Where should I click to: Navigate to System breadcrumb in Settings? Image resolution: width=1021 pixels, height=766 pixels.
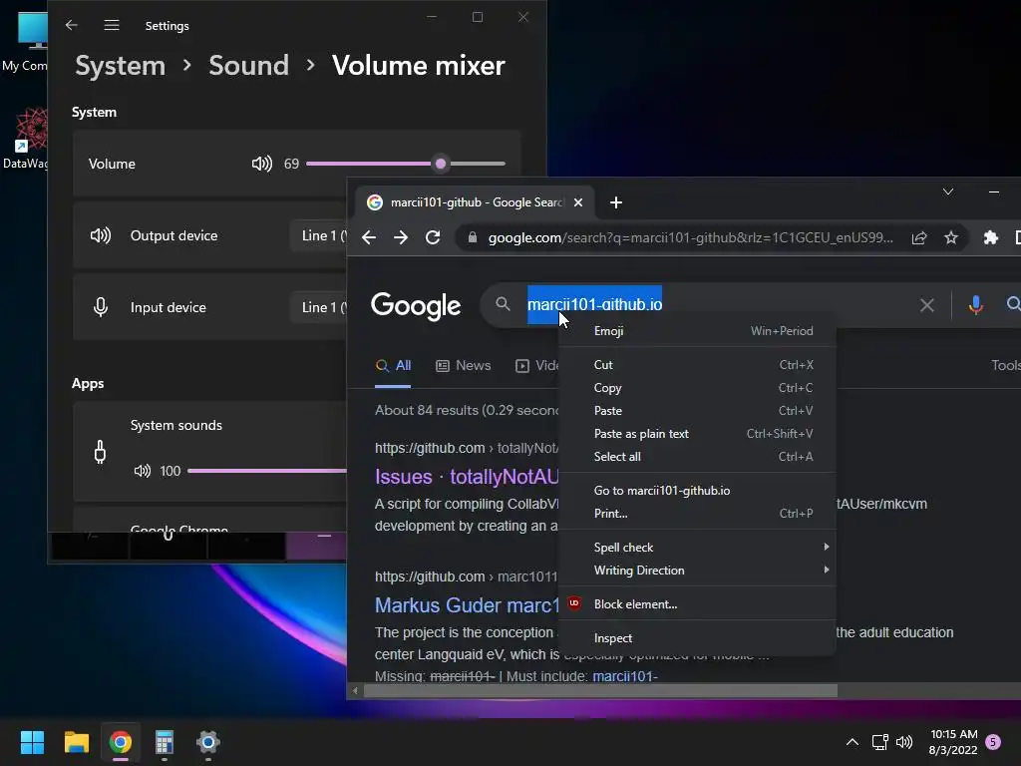[x=121, y=66]
